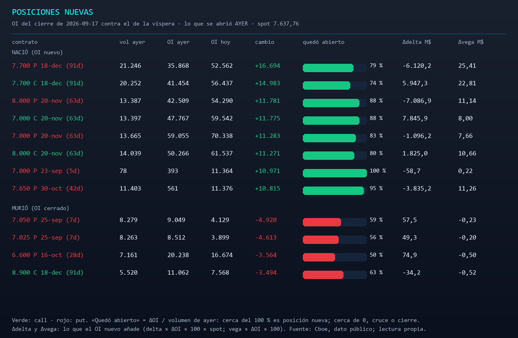Open contract 8.900 C 18-dec (91d)
Screen dimensions: 518x338
[x=47, y=273]
